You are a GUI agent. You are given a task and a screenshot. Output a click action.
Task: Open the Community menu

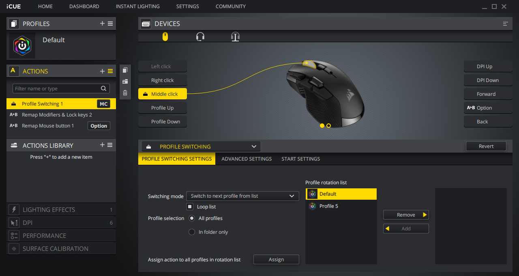tap(231, 6)
